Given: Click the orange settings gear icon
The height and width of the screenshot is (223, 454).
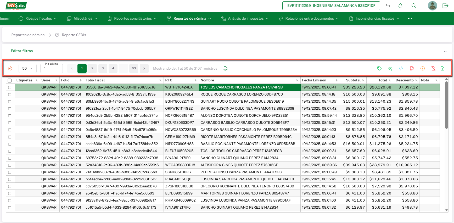Looking at the screenshot, I should (10, 68).
